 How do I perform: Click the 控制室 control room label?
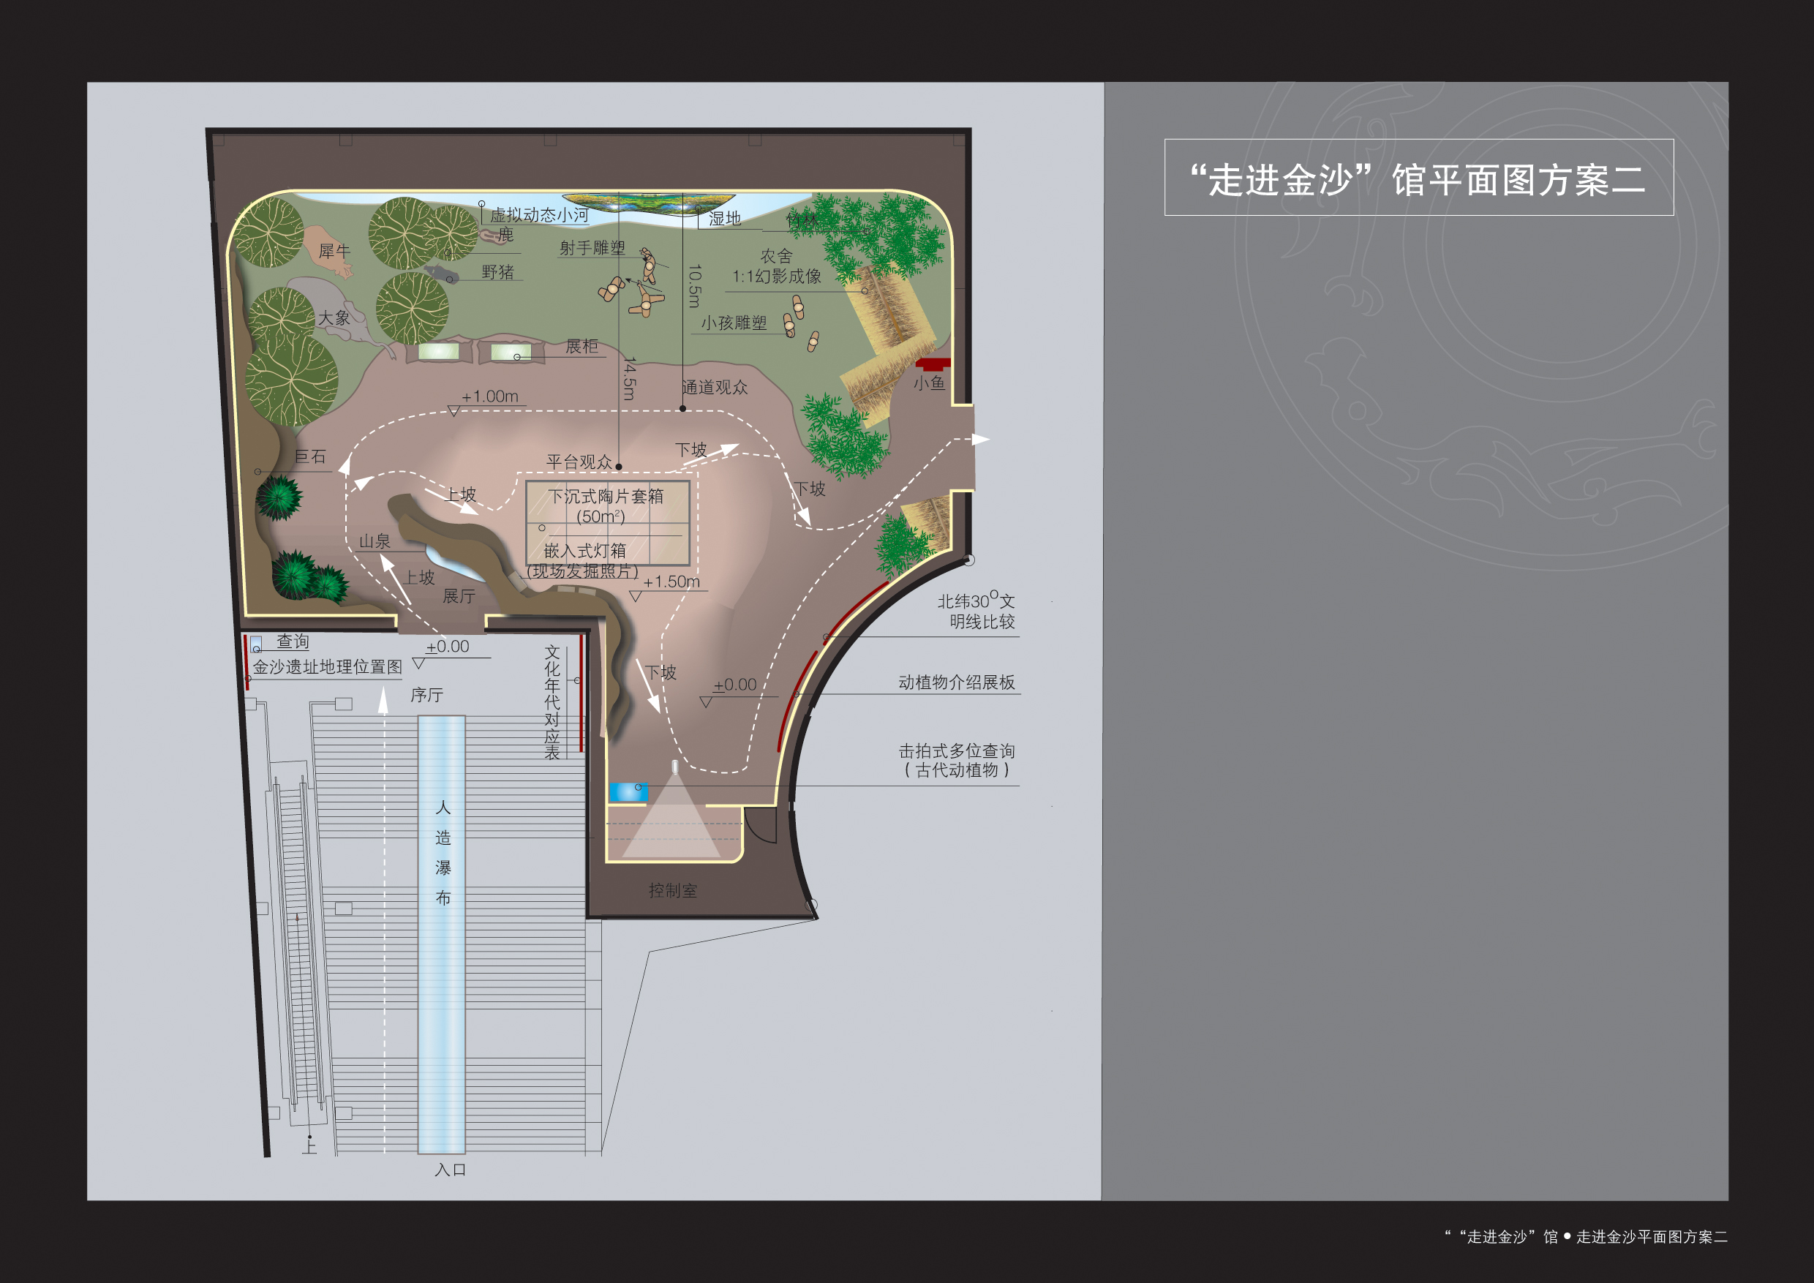point(672,890)
